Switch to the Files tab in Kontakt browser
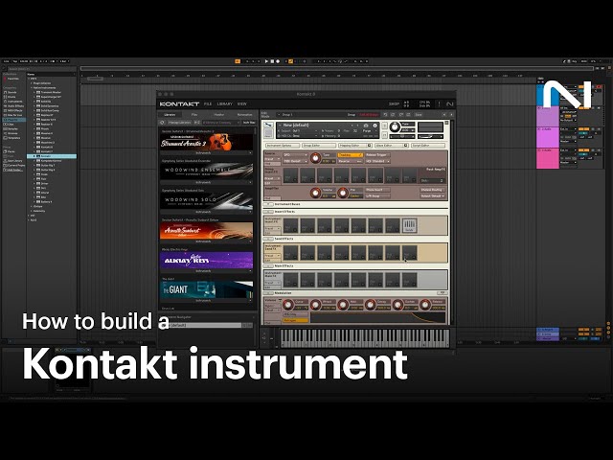The height and width of the screenshot is (460, 613). (194, 115)
